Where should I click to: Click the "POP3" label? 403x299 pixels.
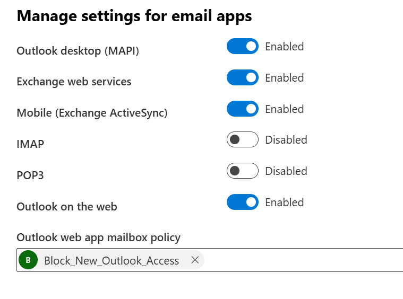pyautogui.click(x=30, y=175)
